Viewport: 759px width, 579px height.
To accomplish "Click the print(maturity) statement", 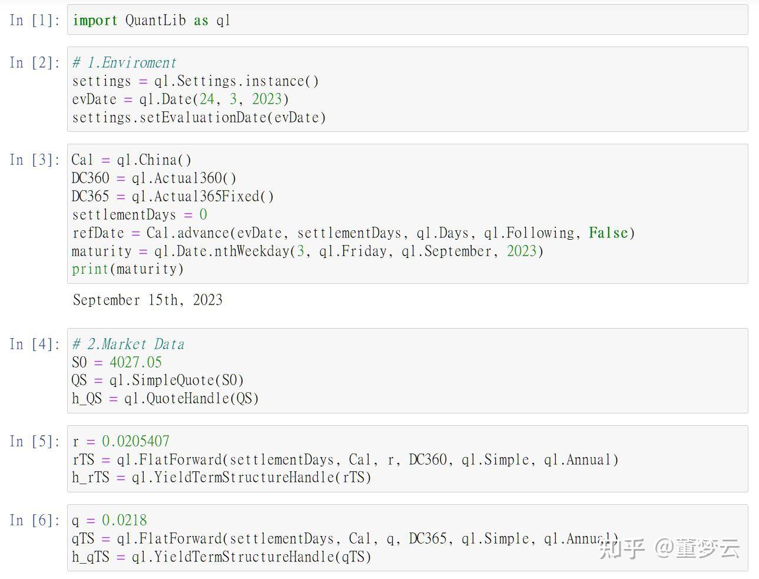I will [x=128, y=269].
